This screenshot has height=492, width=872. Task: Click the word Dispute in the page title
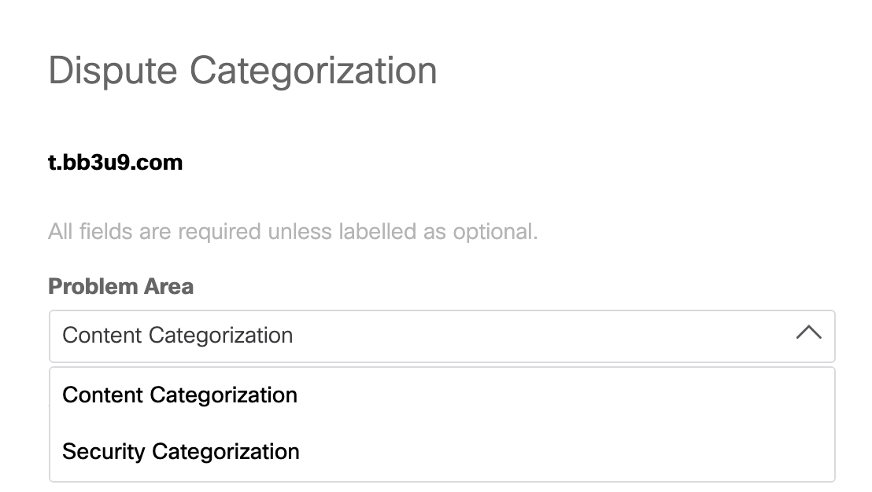[x=113, y=71]
